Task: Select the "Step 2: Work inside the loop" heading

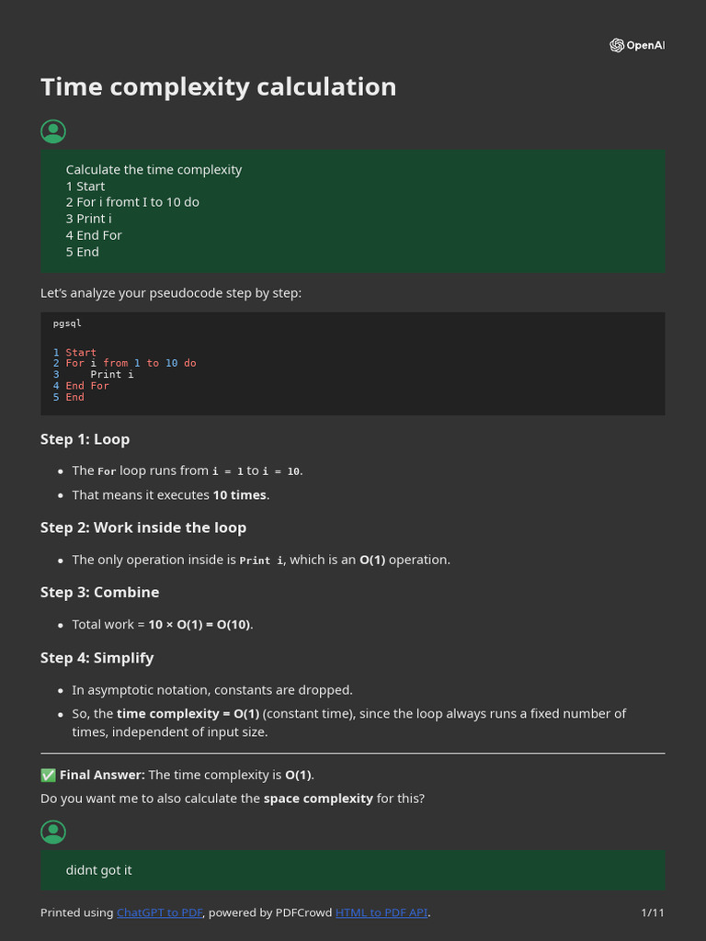Action: pyautogui.click(x=142, y=527)
